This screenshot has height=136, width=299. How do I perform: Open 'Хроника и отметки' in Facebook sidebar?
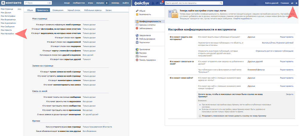click(147, 25)
